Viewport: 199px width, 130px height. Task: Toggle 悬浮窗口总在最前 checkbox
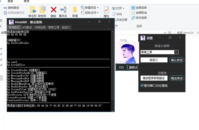click(142, 85)
